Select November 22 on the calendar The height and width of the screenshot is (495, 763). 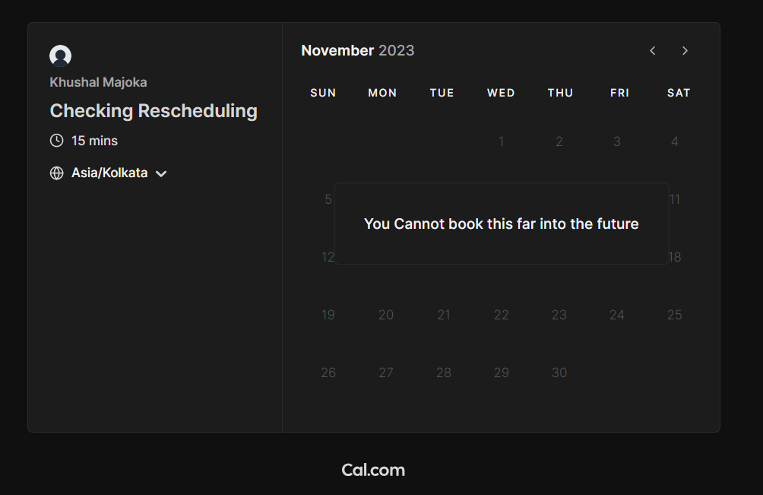click(x=502, y=314)
